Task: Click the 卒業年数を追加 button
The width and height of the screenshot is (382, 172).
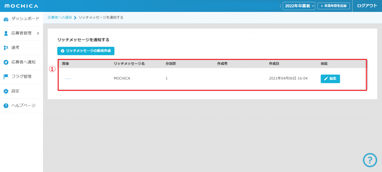Action: coord(334,6)
